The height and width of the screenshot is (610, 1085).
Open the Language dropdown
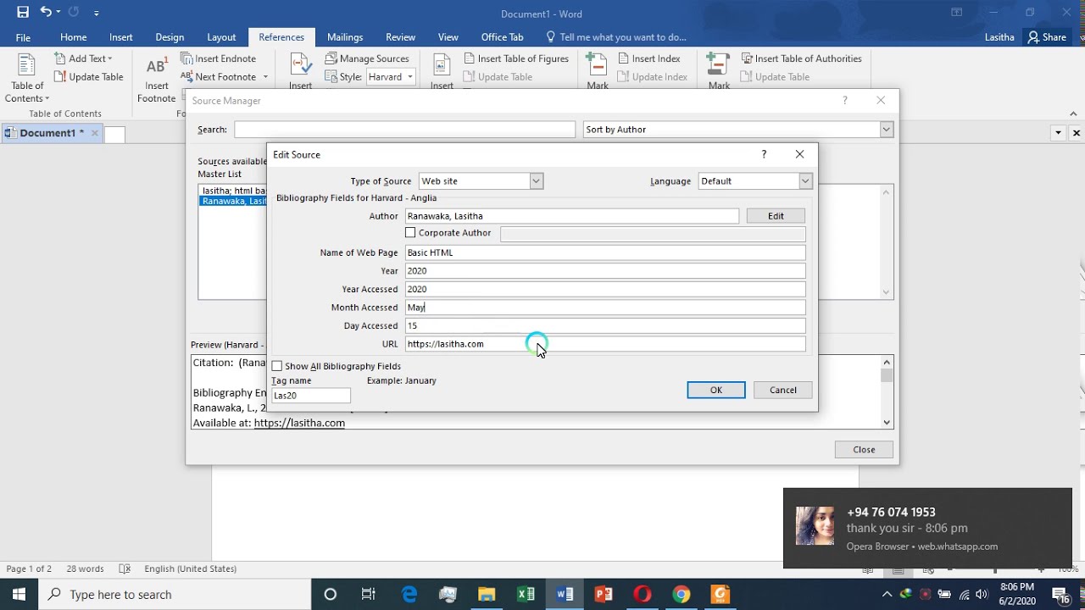pyautogui.click(x=805, y=181)
